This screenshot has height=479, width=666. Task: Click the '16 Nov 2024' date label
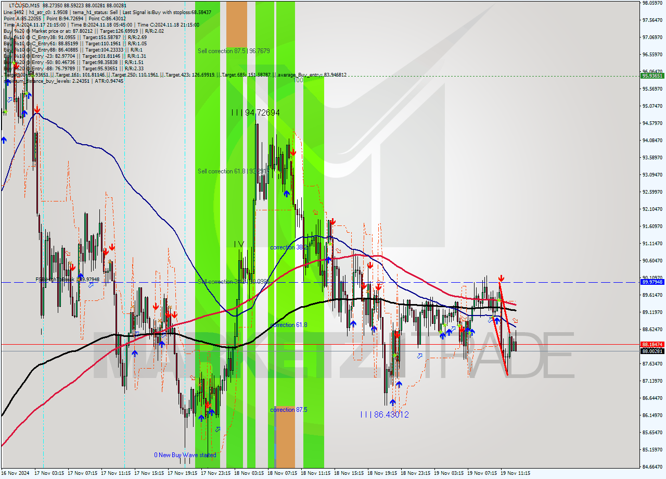point(16,474)
